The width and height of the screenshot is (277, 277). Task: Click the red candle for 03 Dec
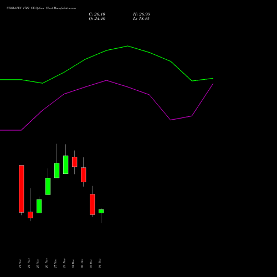pyautogui.click(x=93, y=204)
